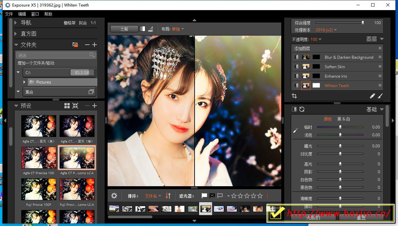The width and height of the screenshot is (398, 226).
Task: Expand the Navigator panel
Action: pos(16,23)
